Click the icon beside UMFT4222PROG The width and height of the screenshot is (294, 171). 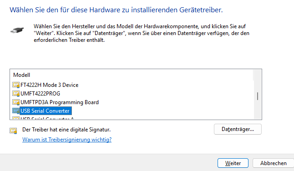tap(16, 94)
